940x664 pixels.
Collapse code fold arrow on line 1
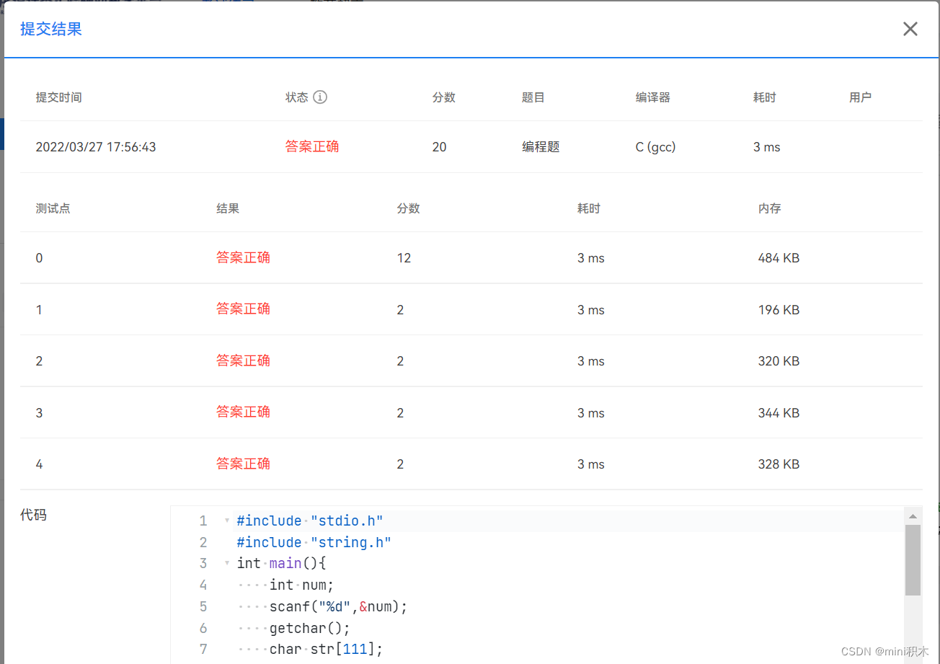[x=227, y=521]
